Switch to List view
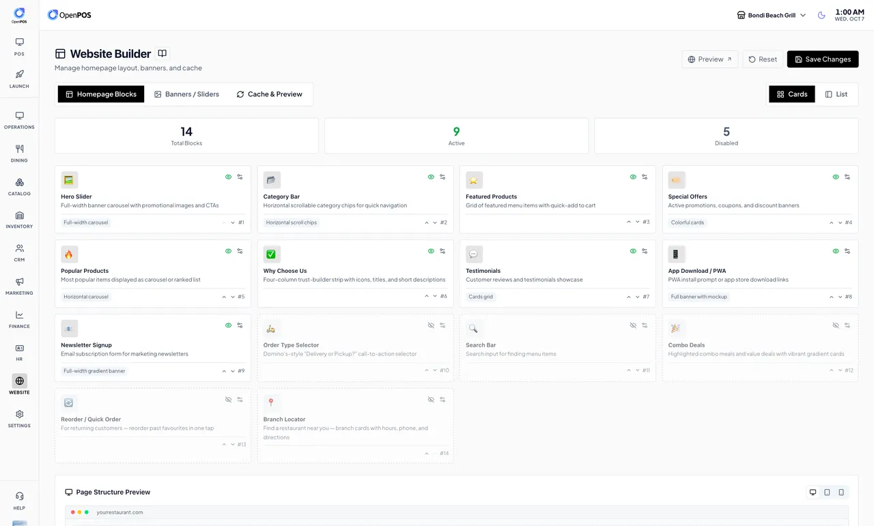The height and width of the screenshot is (526, 874). (836, 94)
